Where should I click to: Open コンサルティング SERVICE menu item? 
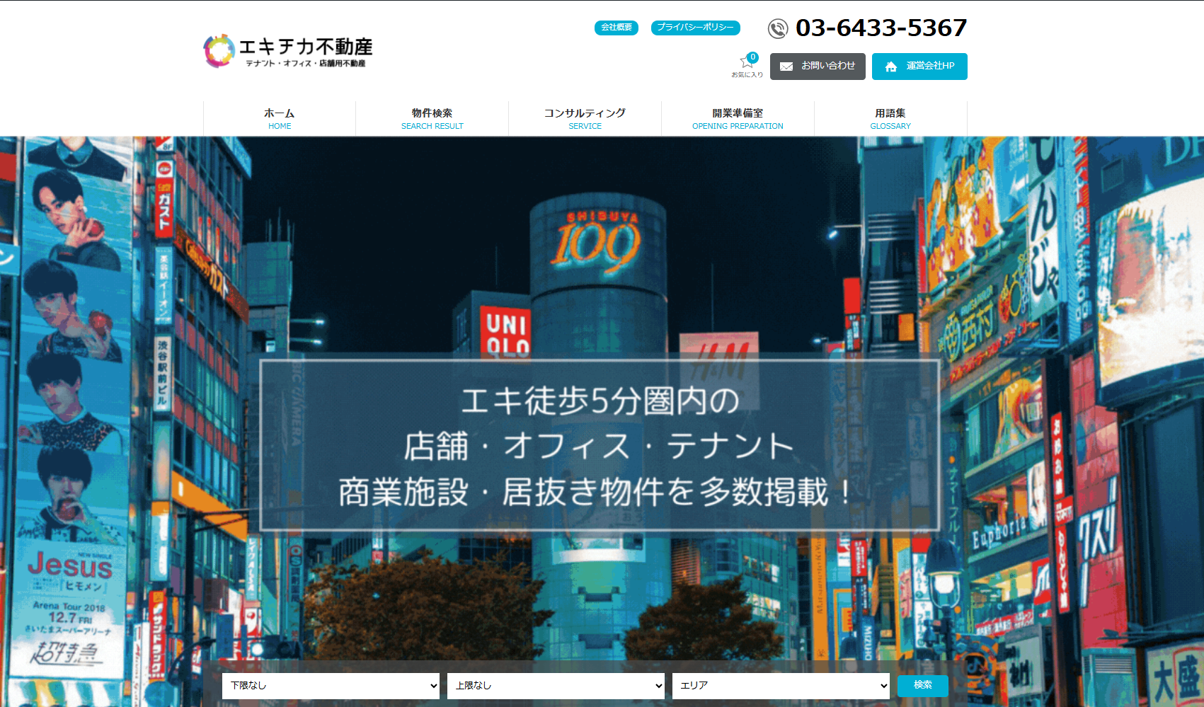[x=585, y=118]
